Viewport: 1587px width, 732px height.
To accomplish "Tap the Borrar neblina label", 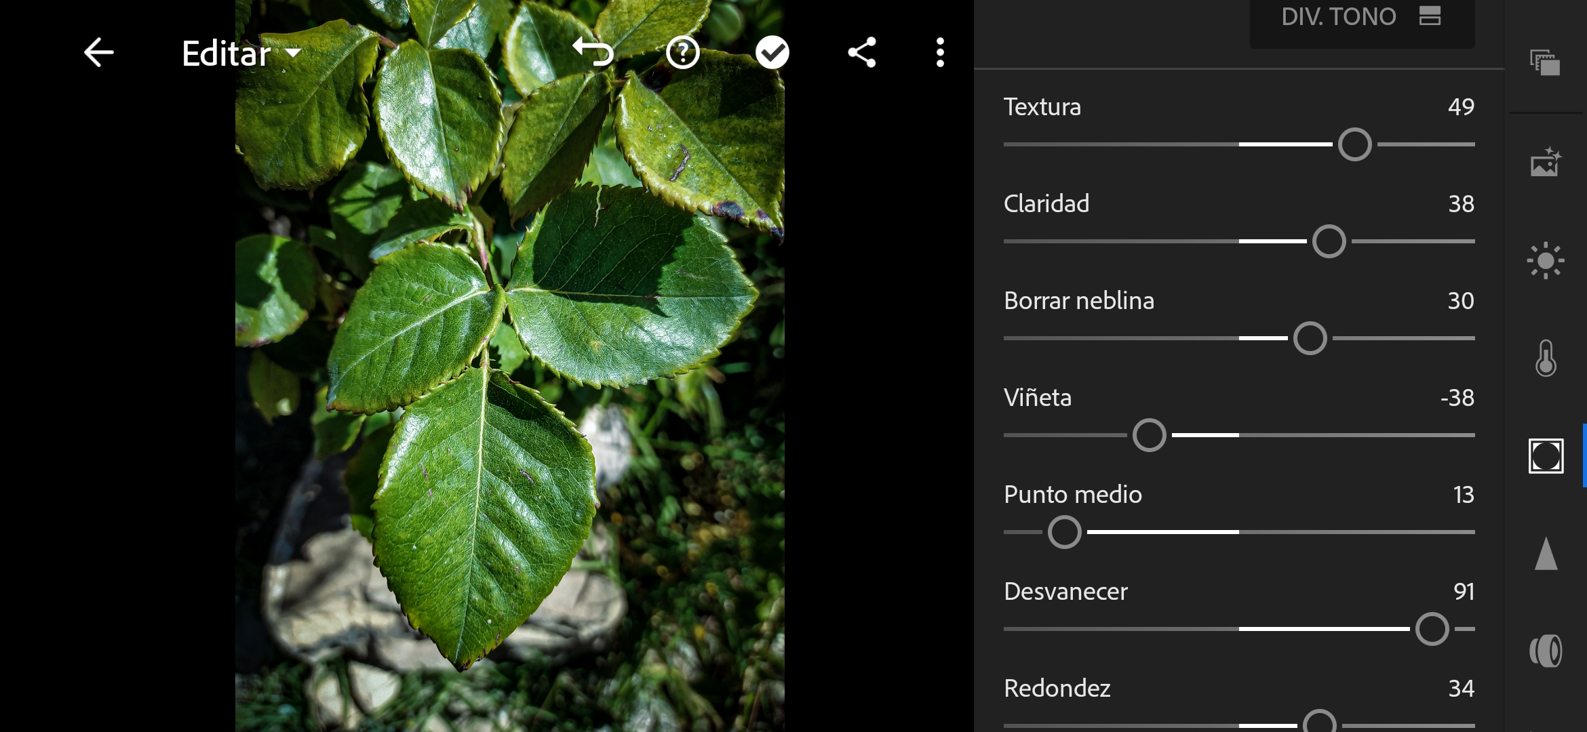I will coord(1079,300).
